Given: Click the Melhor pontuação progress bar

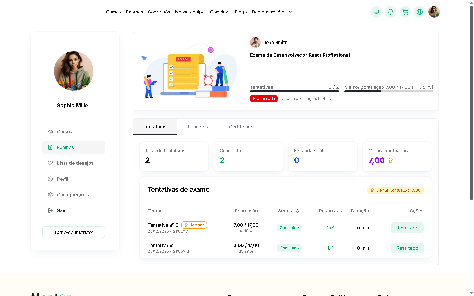Looking at the screenshot, I should tap(388, 91).
